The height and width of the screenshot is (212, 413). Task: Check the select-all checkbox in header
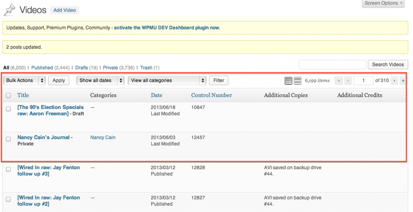click(x=8, y=96)
